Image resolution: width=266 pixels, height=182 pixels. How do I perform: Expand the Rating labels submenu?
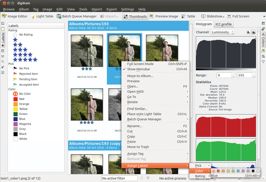click(200, 176)
